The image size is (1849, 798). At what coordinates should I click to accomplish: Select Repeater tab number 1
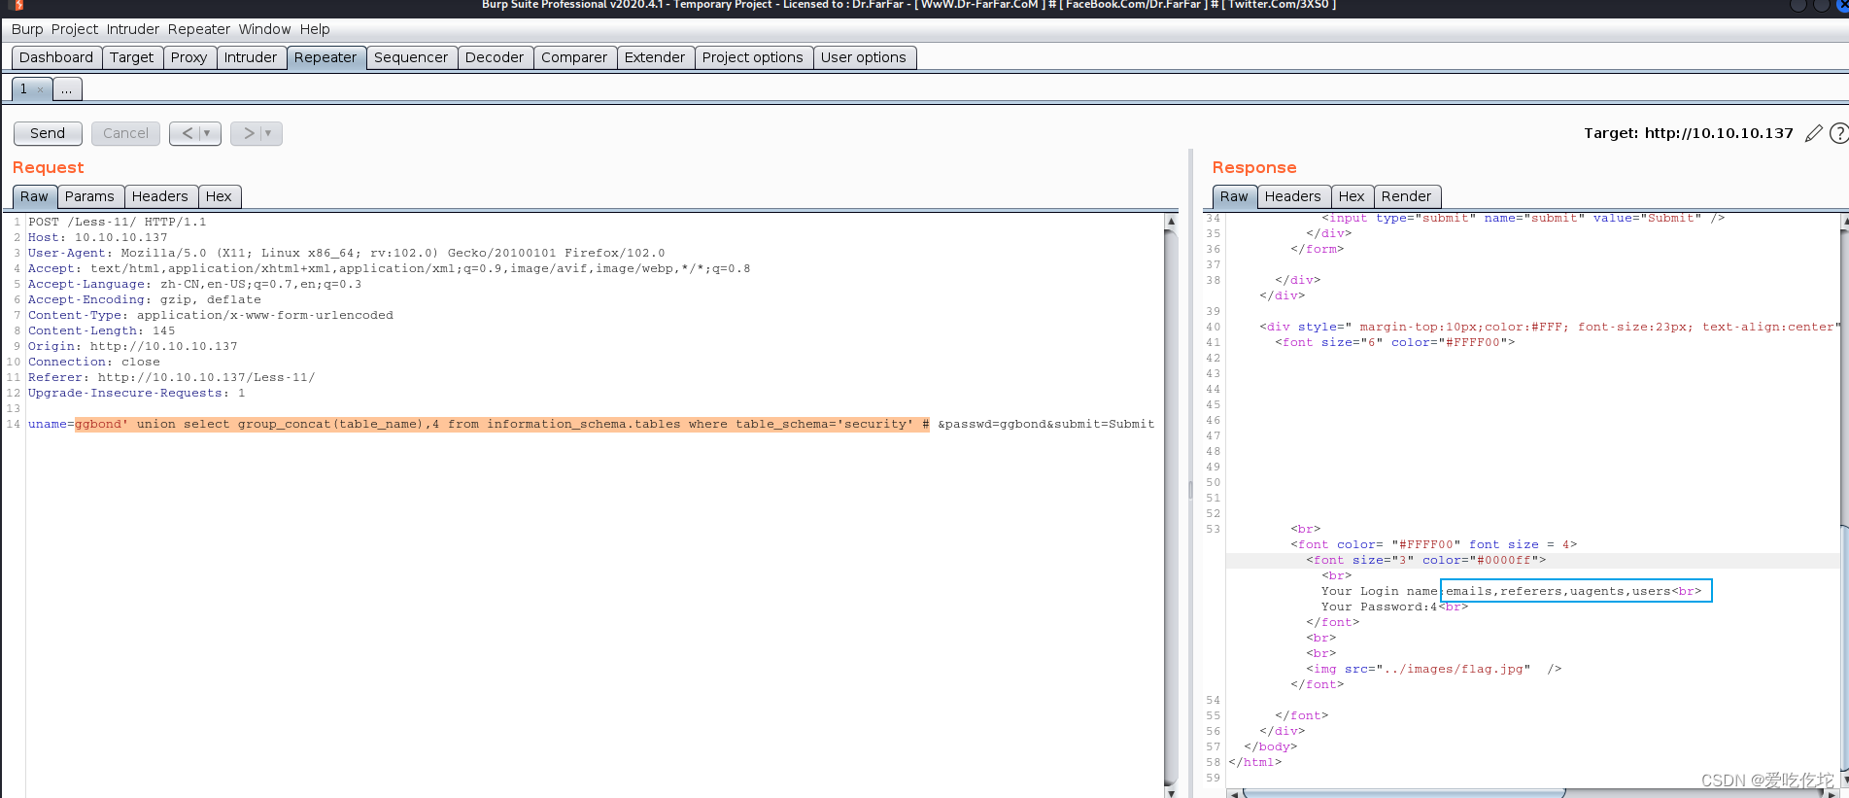click(x=24, y=89)
